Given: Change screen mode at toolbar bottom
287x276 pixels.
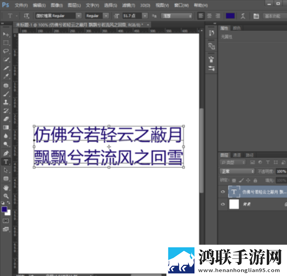Looking at the screenshot, I should pos(6,229).
